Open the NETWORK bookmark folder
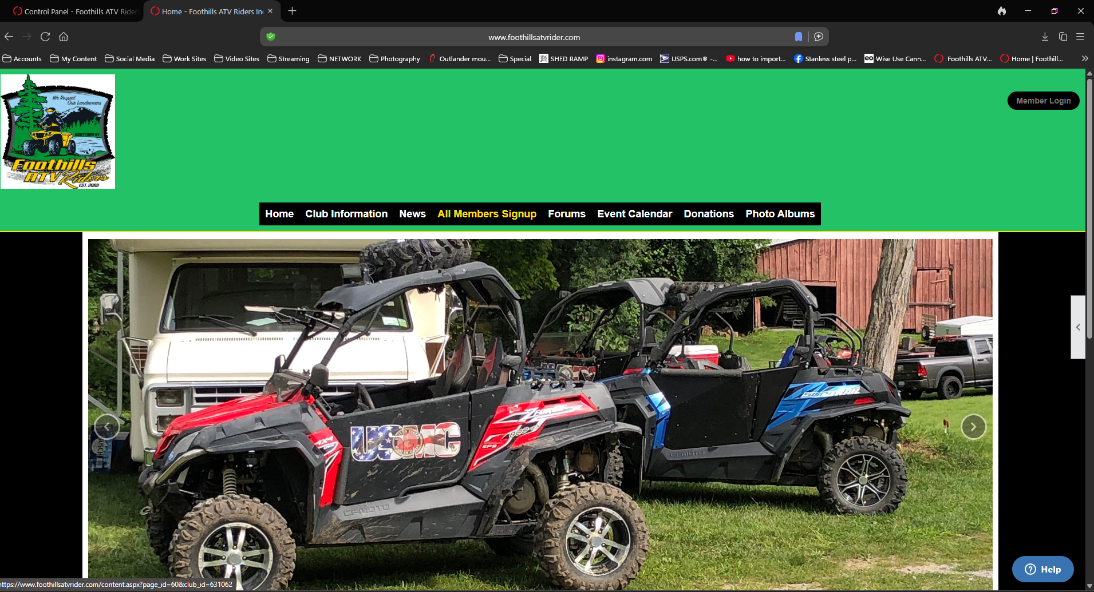The height and width of the screenshot is (592, 1094). [339, 58]
